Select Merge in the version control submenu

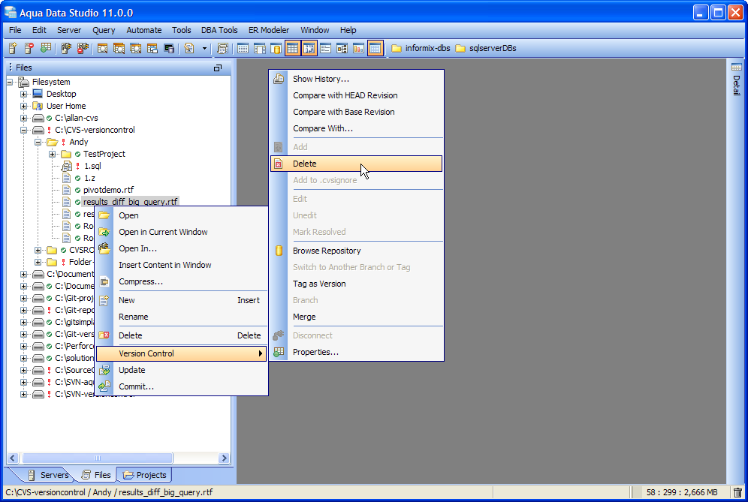click(356, 317)
